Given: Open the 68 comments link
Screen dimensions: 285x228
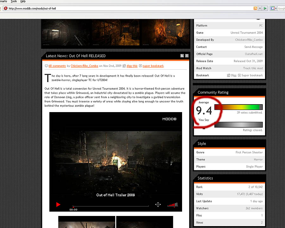Looking at the screenshot, I should (x=57, y=66).
